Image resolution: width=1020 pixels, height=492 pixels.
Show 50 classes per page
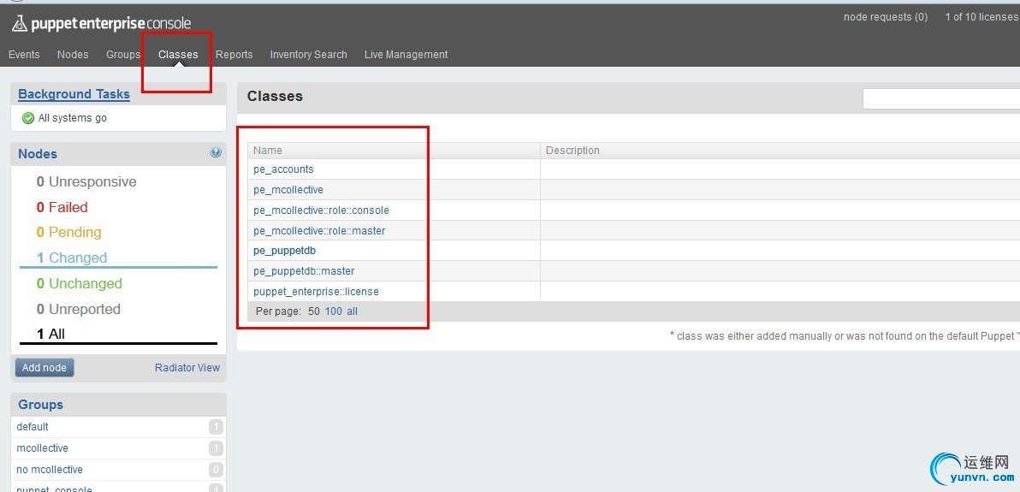click(314, 311)
